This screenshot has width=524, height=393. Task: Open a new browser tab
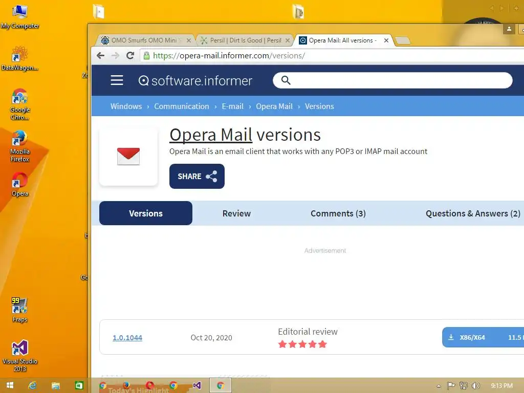click(x=403, y=41)
